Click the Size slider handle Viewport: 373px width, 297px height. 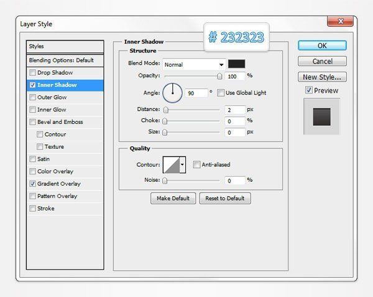point(165,132)
